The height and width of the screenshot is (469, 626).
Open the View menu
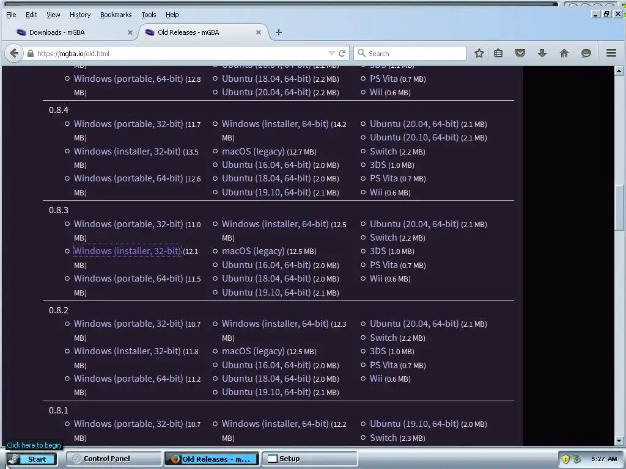pos(53,15)
